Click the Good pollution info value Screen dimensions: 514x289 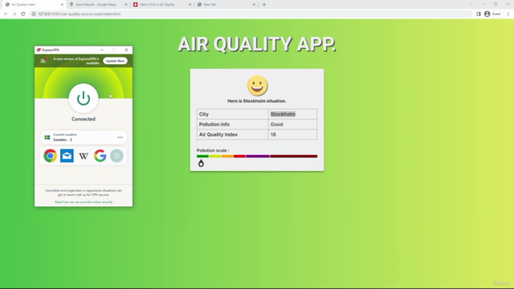(x=276, y=124)
